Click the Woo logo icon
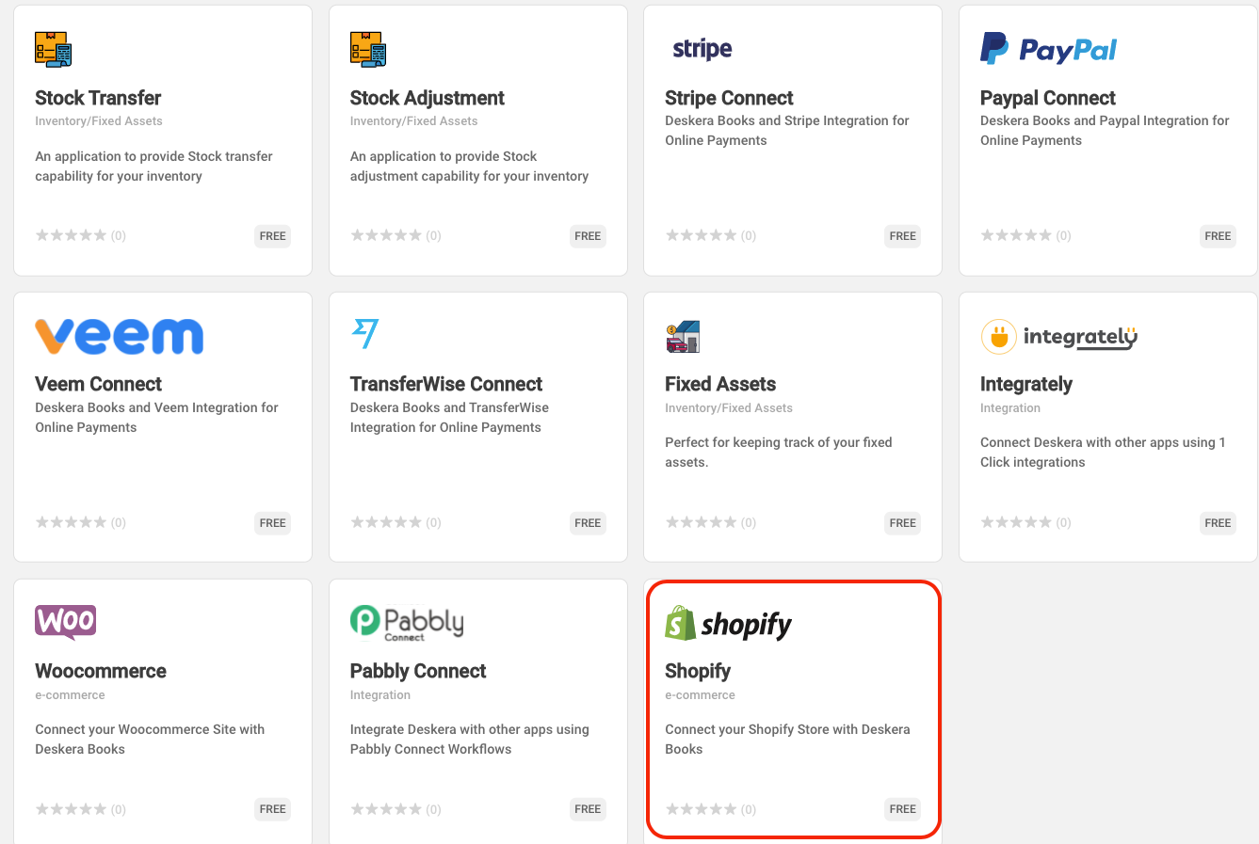Screen dimensions: 1259x844 point(66,622)
